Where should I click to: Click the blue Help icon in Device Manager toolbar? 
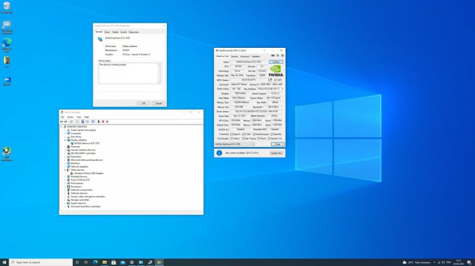tap(83, 122)
